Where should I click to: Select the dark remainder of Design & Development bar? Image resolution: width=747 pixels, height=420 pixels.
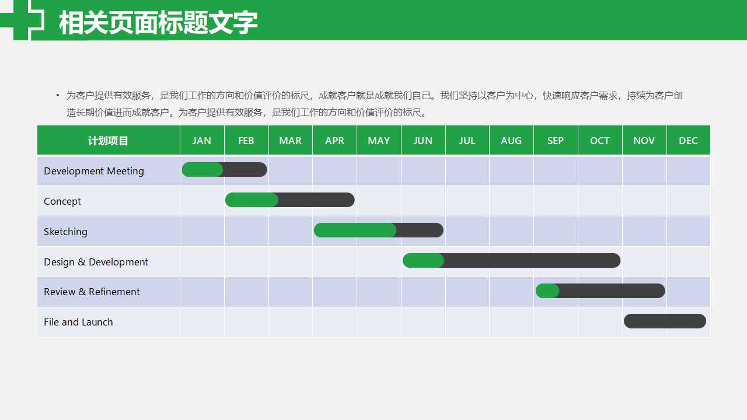532,261
